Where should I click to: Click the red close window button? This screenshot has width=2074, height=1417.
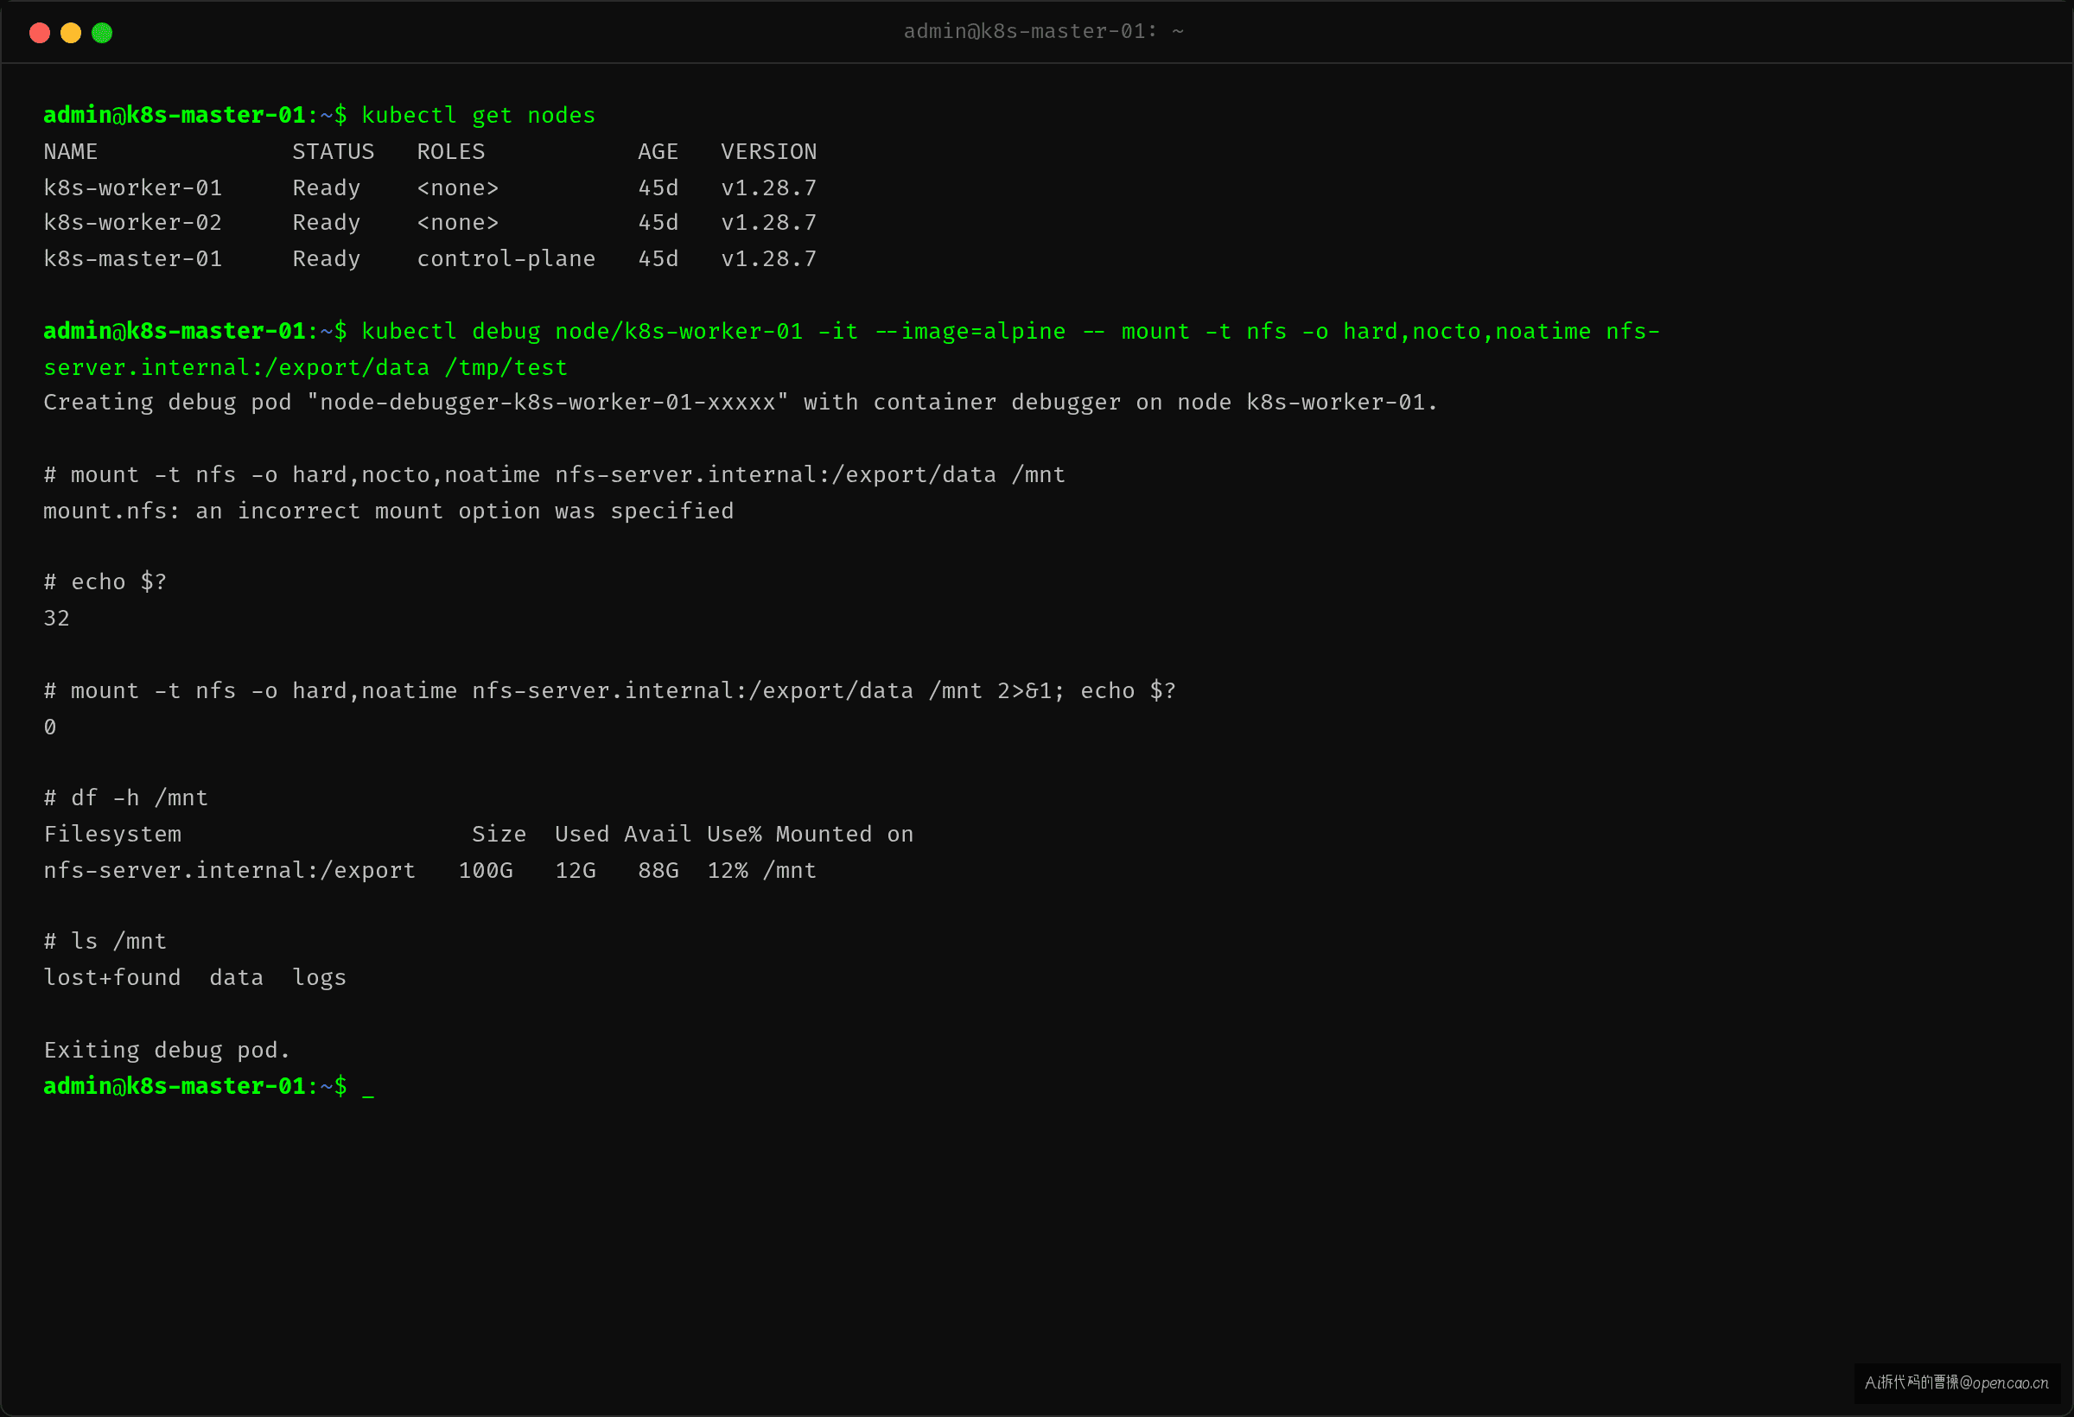coord(39,33)
